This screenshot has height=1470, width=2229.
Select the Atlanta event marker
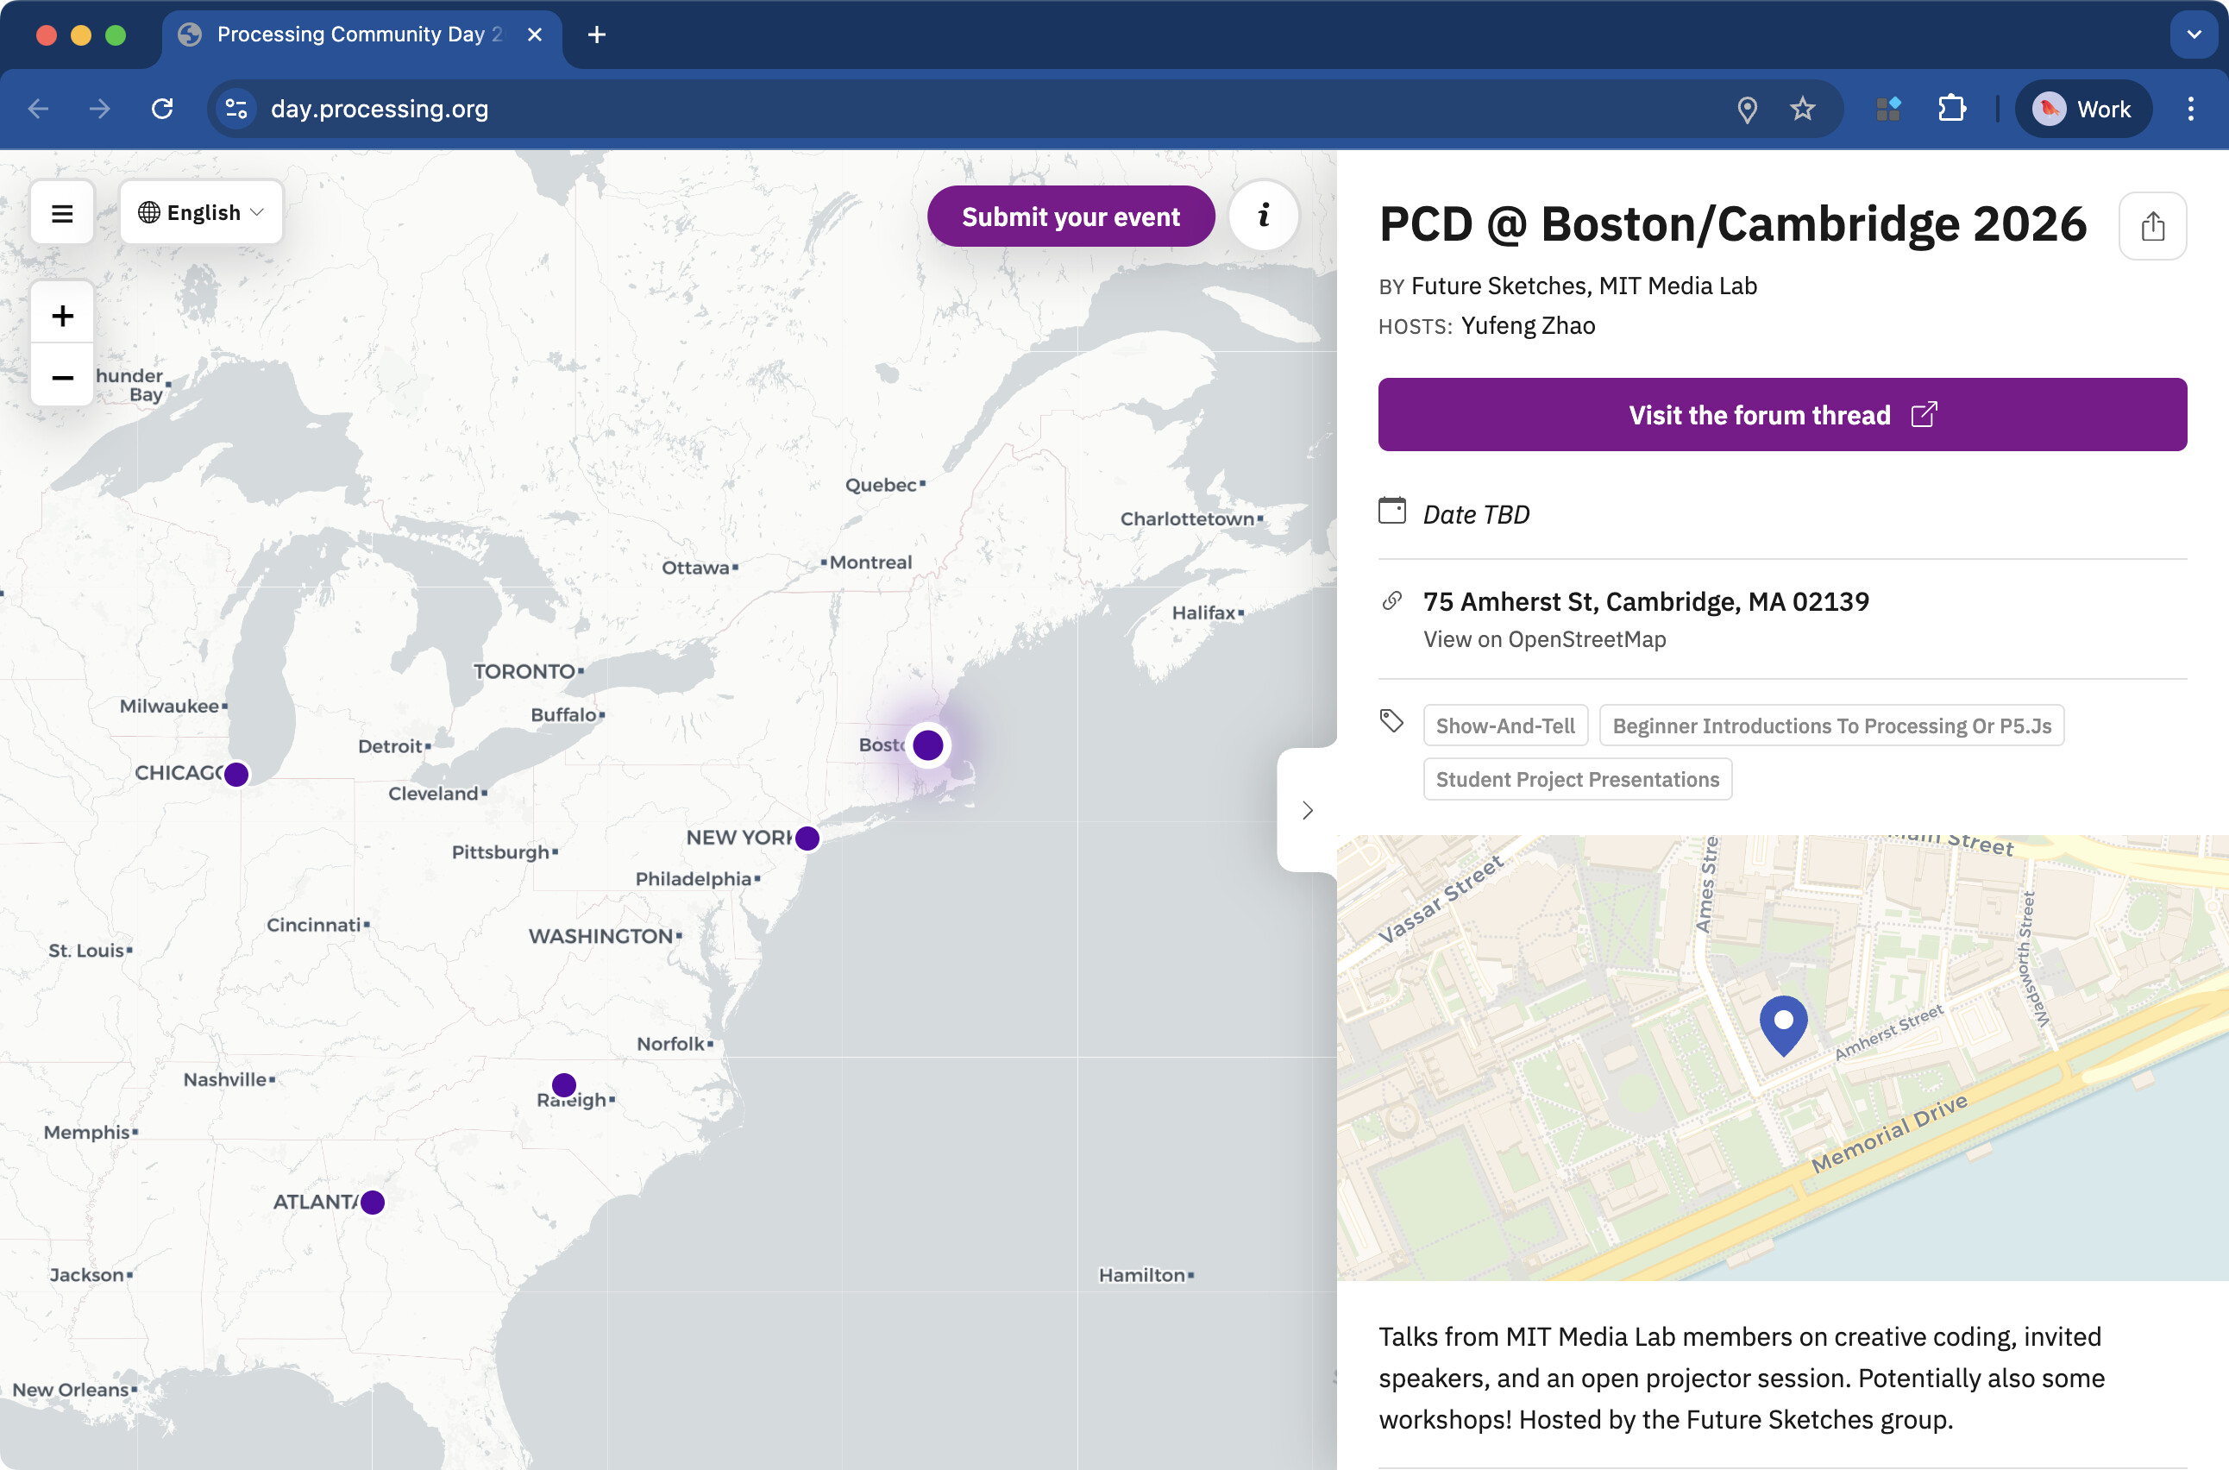[x=372, y=1202]
